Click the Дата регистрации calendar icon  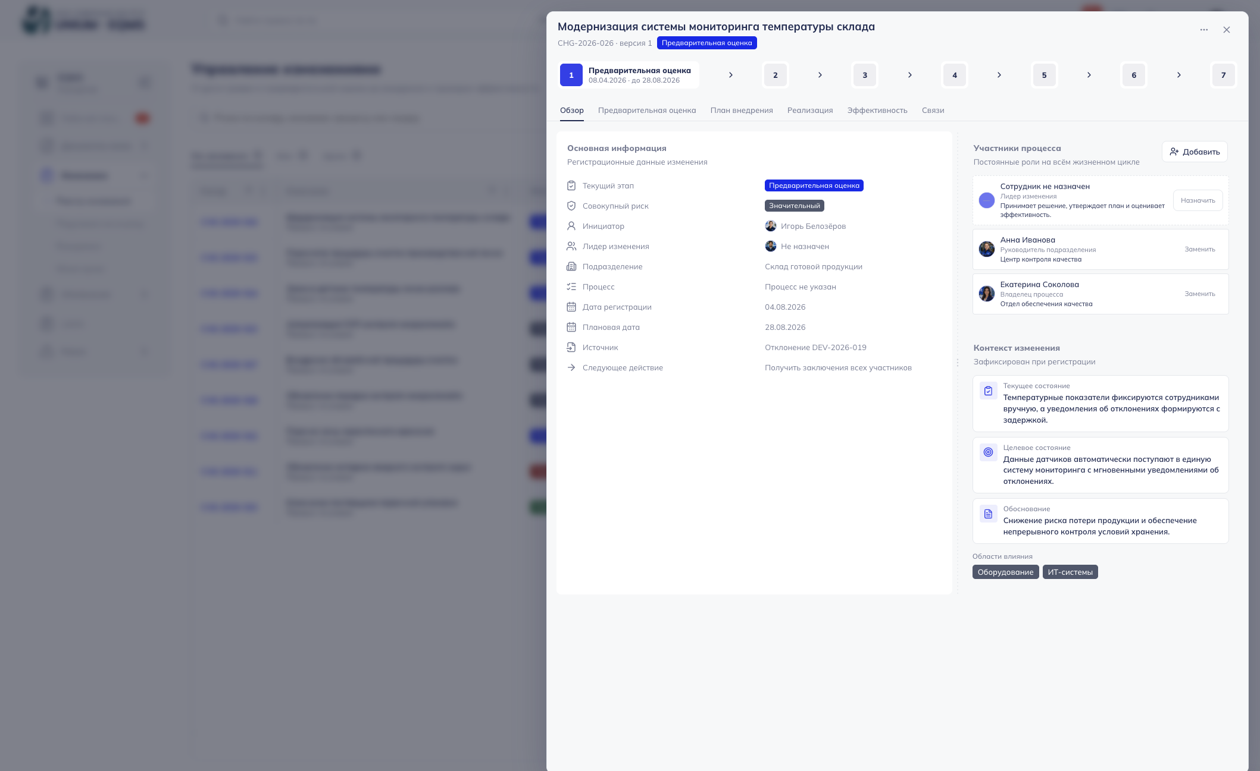tap(571, 307)
